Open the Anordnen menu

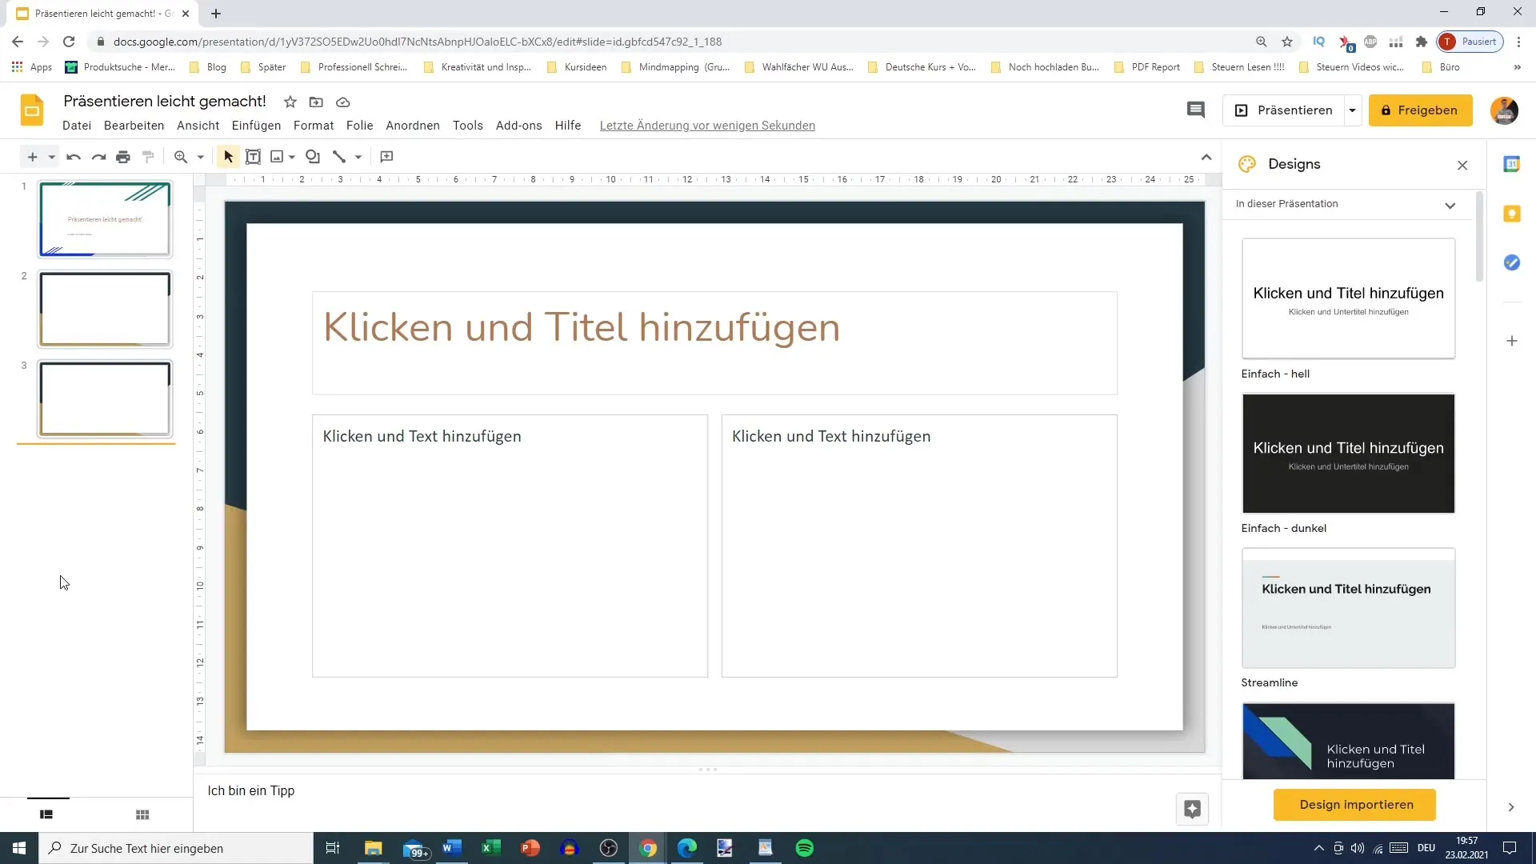tap(413, 126)
